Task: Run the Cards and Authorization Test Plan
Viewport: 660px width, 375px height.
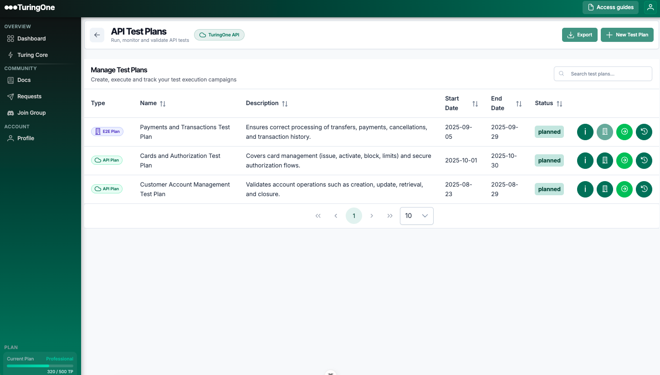Action: pos(624,161)
